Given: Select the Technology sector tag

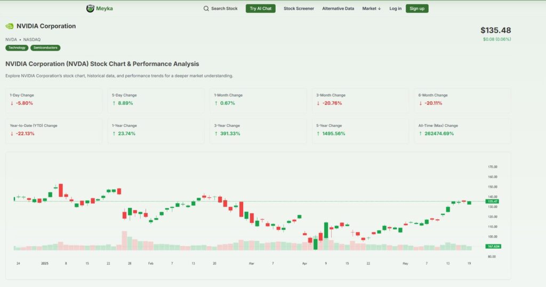Looking at the screenshot, I should pyautogui.click(x=17, y=47).
